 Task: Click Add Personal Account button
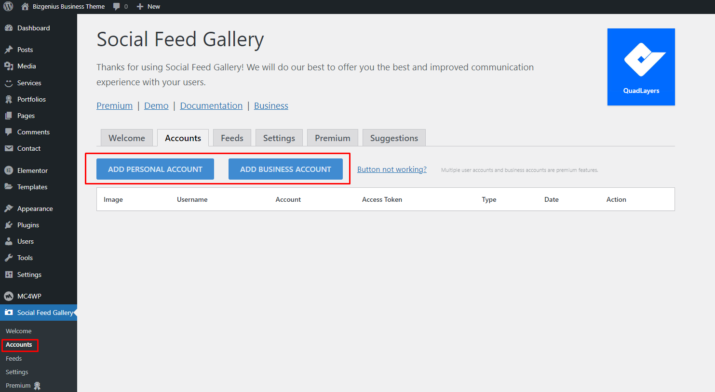(x=155, y=169)
